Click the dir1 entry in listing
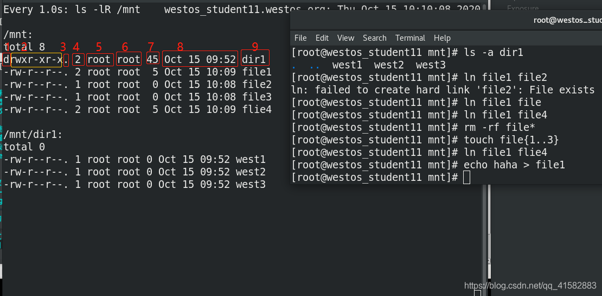The height and width of the screenshot is (296, 602). click(254, 60)
